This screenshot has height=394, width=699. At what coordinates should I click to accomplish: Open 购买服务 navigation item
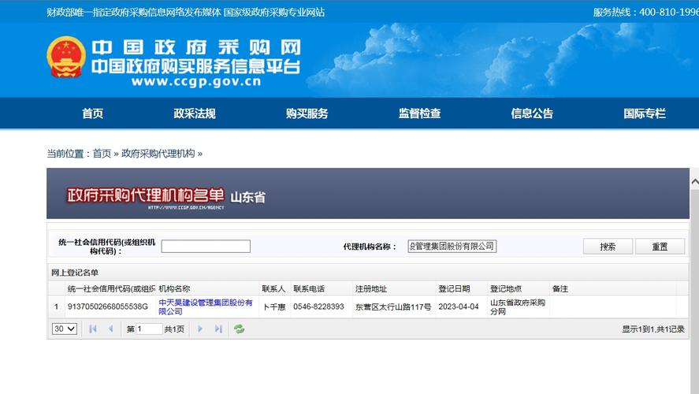tap(307, 113)
